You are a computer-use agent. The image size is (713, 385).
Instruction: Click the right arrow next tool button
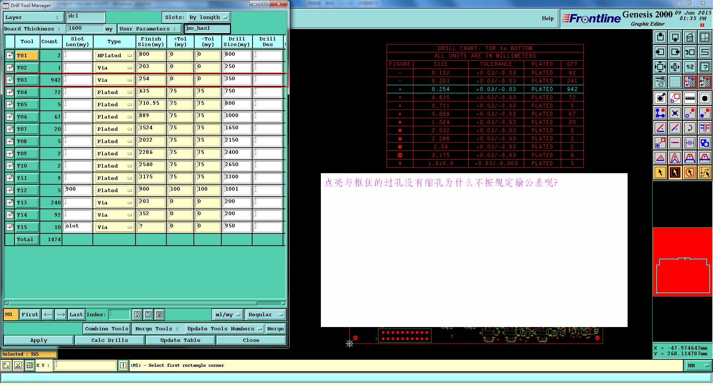61,315
